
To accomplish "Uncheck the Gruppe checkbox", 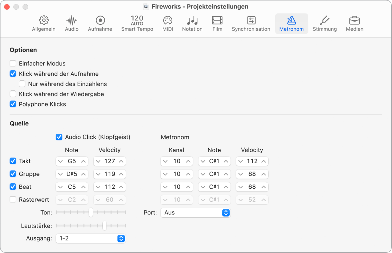I will [x=13, y=174].
